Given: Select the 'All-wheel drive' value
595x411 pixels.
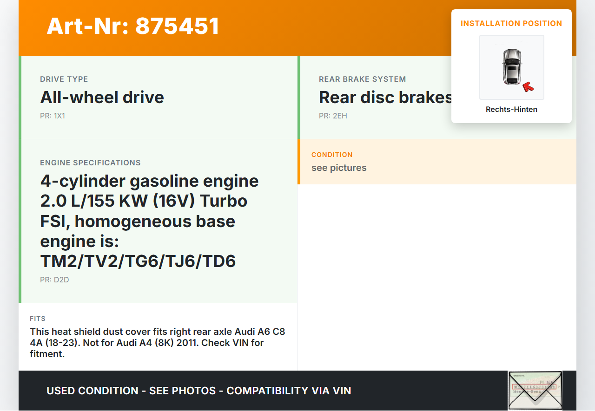Looking at the screenshot, I should tap(102, 97).
